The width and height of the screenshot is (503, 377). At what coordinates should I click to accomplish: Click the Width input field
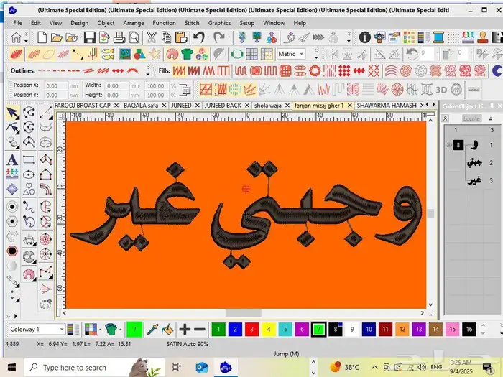tap(117, 86)
